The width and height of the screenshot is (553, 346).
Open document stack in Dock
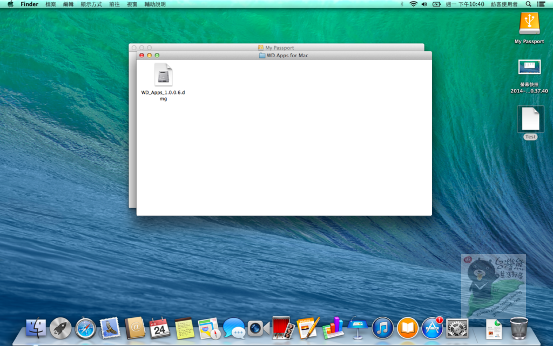494,329
